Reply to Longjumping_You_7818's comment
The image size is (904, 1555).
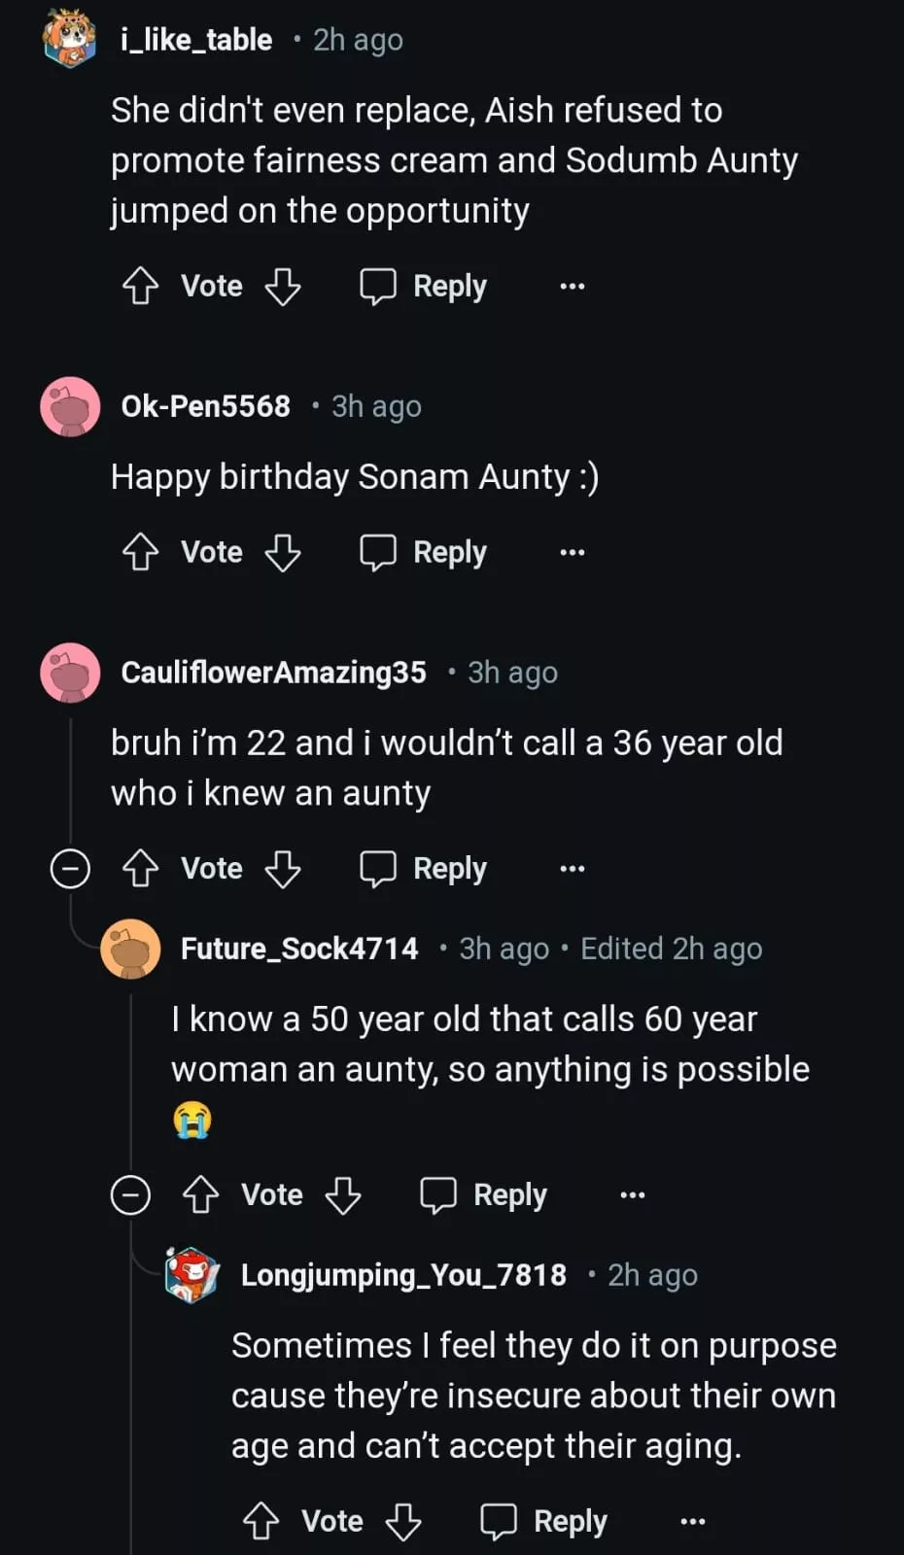(x=544, y=1521)
